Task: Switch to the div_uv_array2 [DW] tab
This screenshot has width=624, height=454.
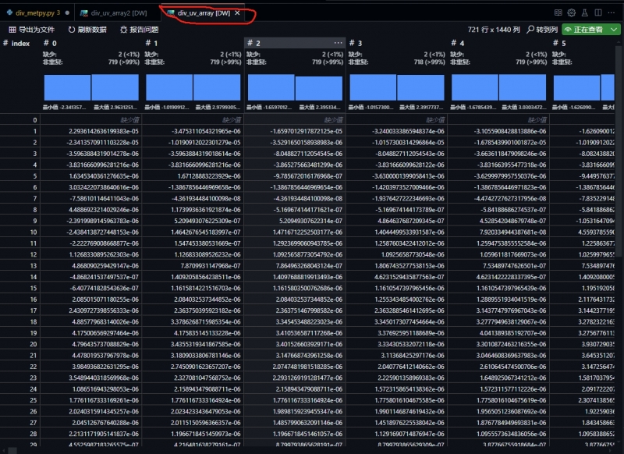Action: (x=118, y=12)
